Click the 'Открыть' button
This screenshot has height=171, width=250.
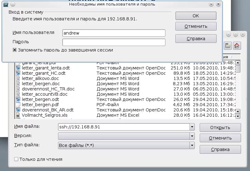(x=220, y=127)
